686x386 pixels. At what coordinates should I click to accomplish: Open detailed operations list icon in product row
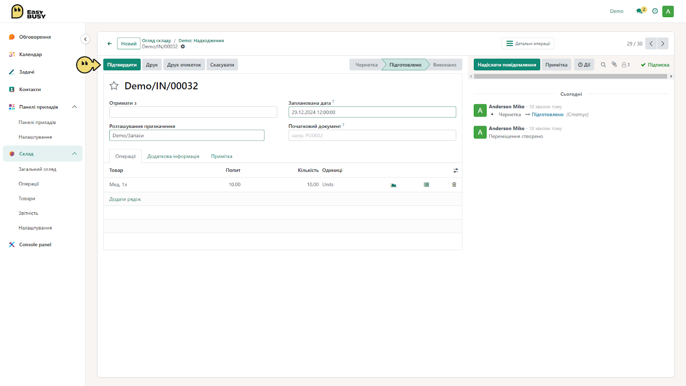[x=426, y=185]
